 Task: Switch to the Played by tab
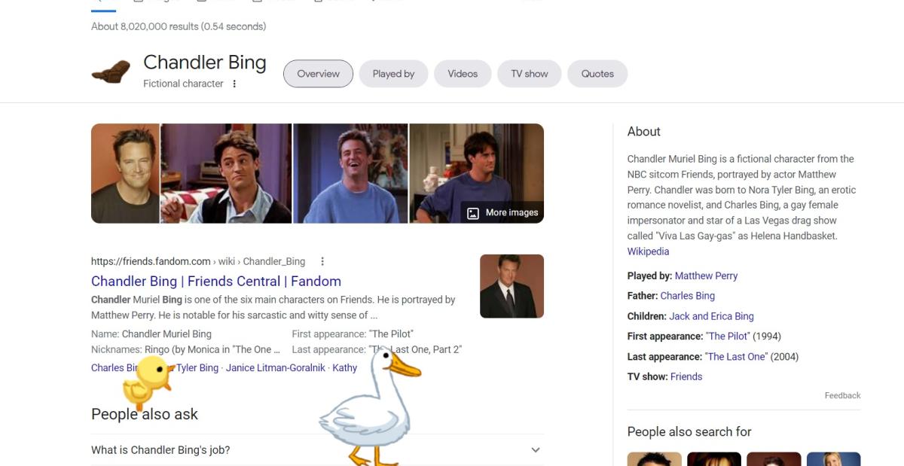(x=393, y=74)
